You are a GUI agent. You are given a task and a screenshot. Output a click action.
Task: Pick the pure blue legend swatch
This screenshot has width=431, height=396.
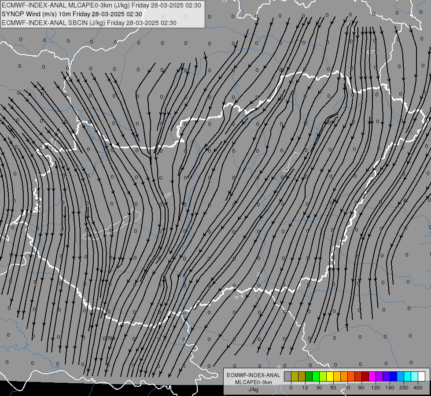coord(393,376)
